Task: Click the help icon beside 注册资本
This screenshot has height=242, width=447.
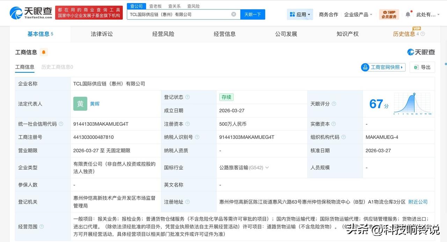Action: pos(188,124)
